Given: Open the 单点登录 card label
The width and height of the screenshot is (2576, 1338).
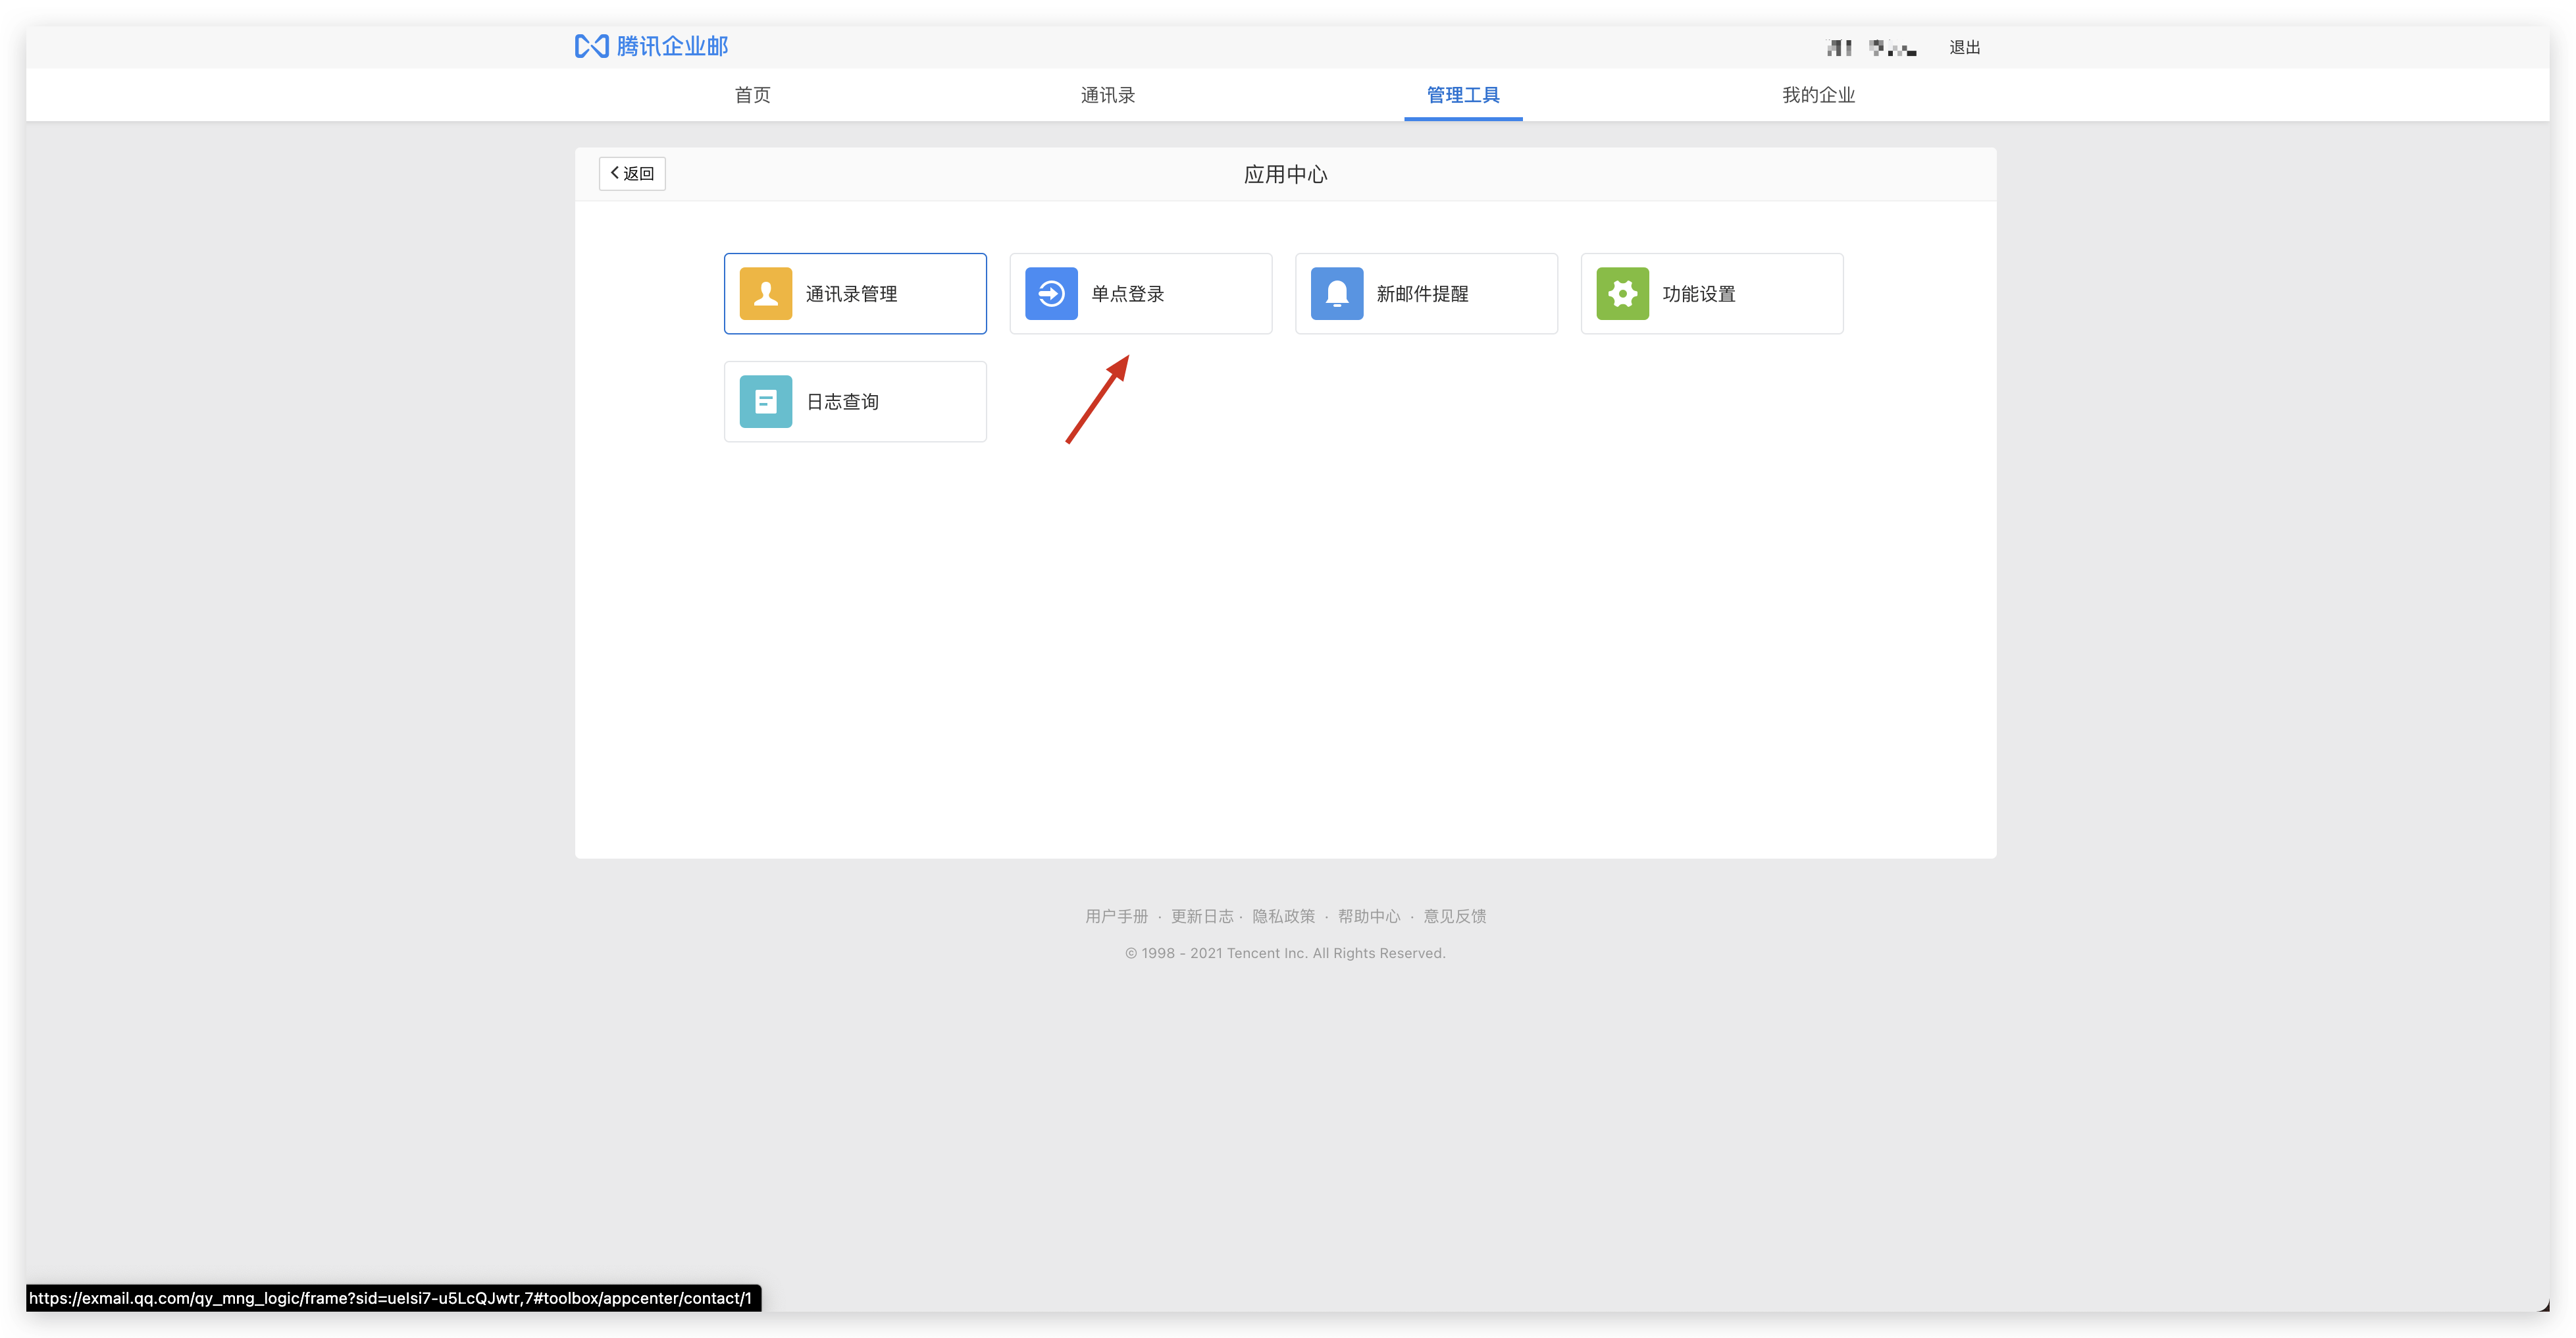Looking at the screenshot, I should [1127, 293].
